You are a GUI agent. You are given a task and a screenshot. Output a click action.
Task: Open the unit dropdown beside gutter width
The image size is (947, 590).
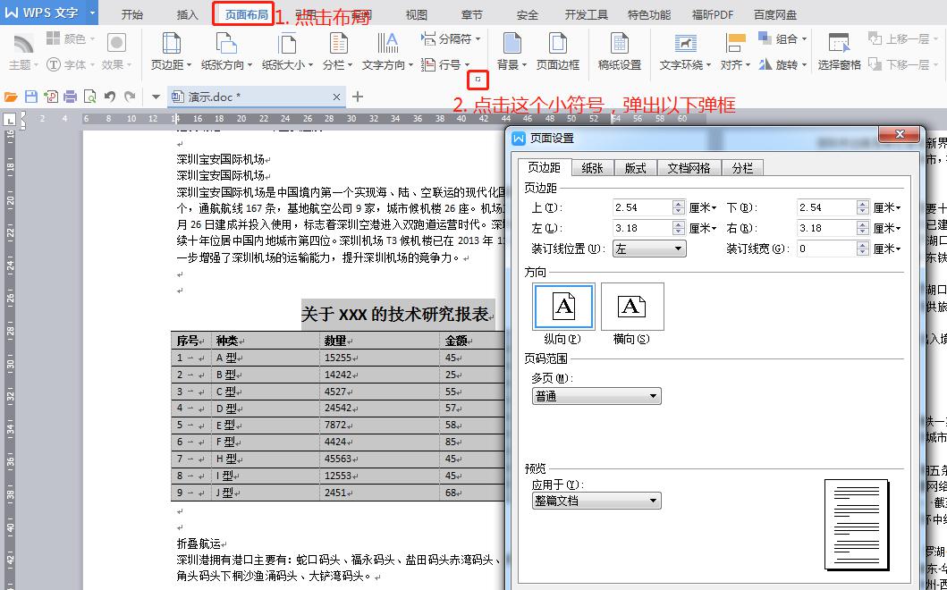click(887, 249)
